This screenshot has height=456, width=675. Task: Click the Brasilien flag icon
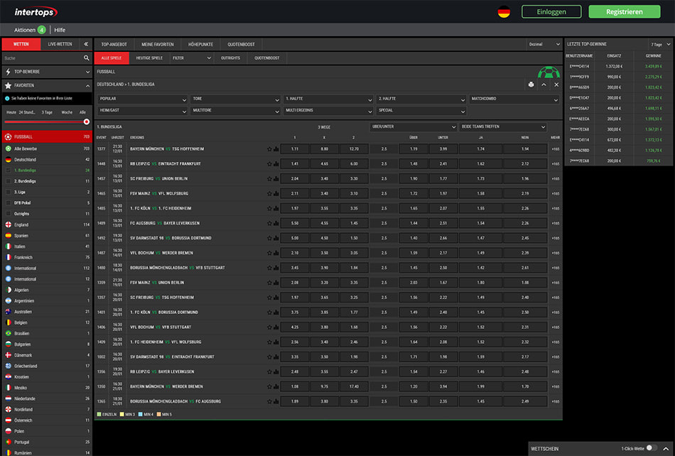(9, 333)
